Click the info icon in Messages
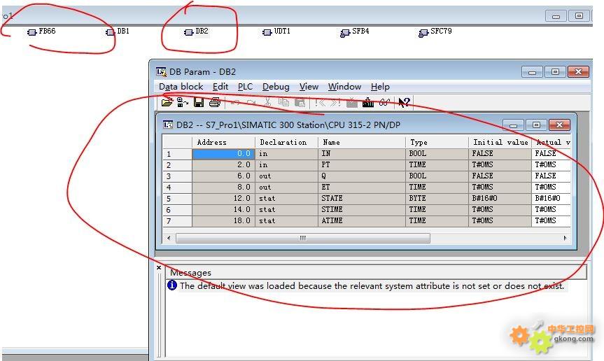This screenshot has width=604, height=361. [x=171, y=285]
